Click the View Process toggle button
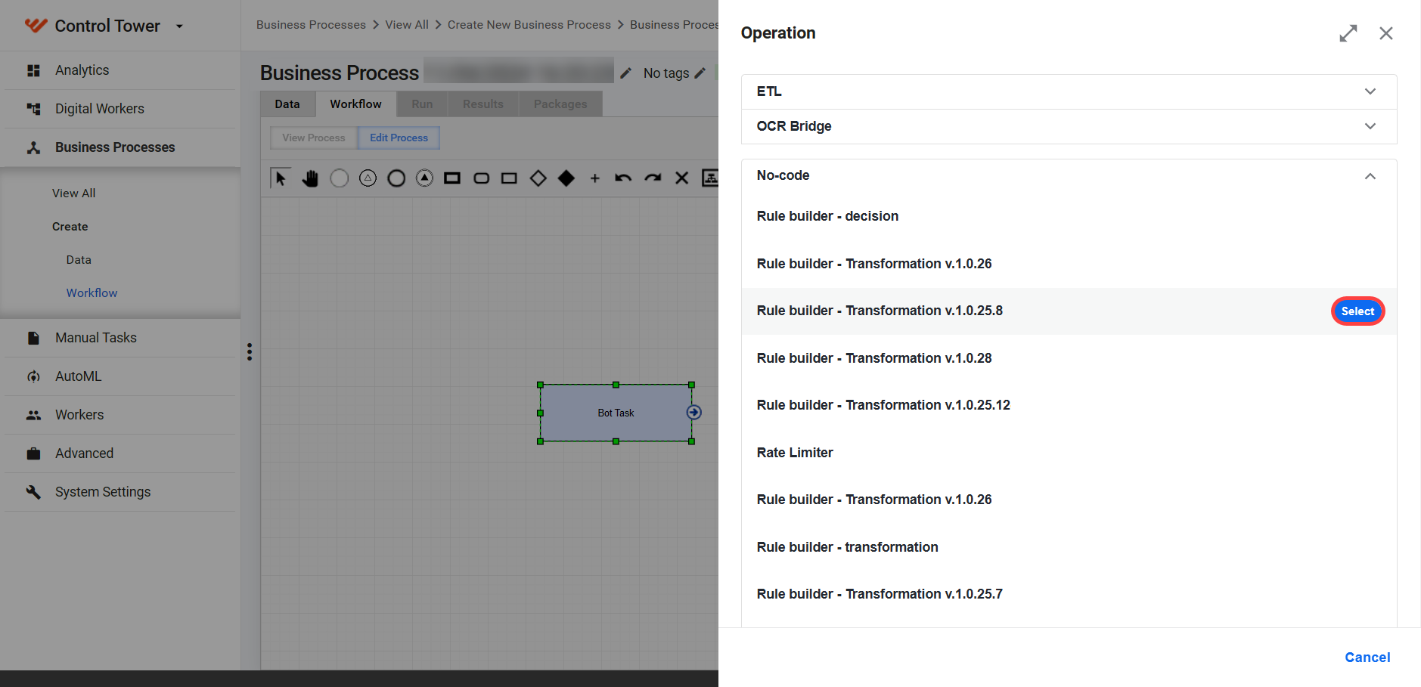Screen dimensions: 1421x687 click(314, 138)
